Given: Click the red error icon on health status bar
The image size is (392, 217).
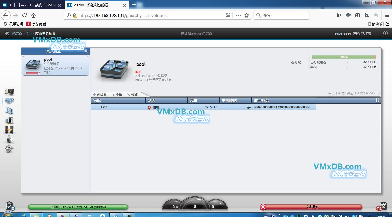Looking at the screenshot, I should click(x=263, y=207).
